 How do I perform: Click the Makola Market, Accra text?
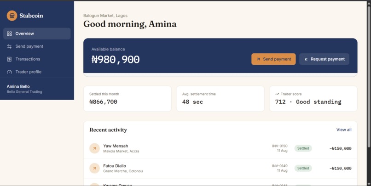121,151
